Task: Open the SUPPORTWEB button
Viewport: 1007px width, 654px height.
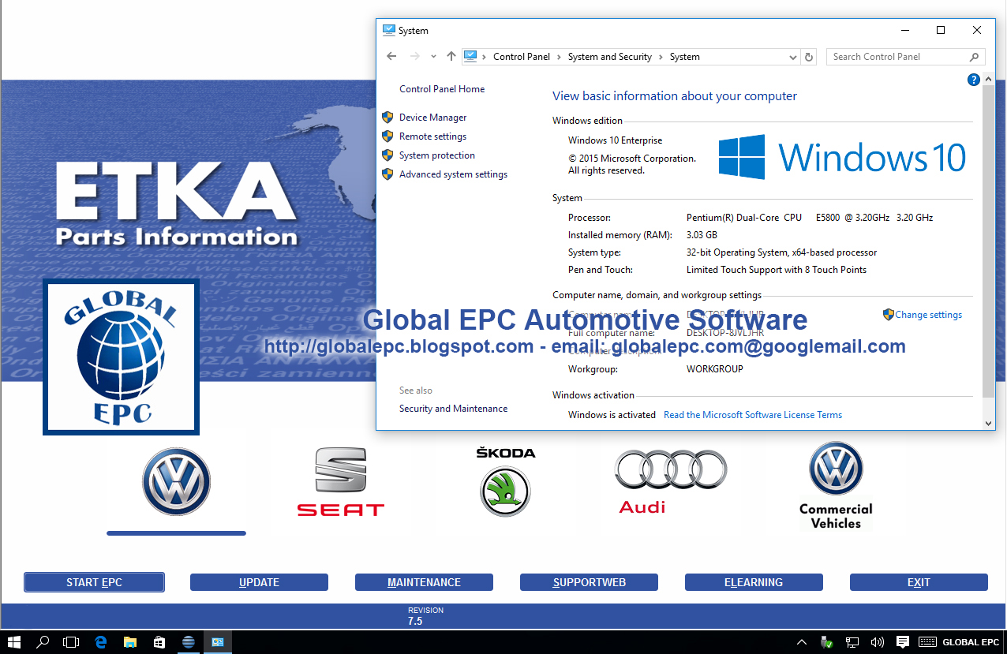Action: click(589, 582)
